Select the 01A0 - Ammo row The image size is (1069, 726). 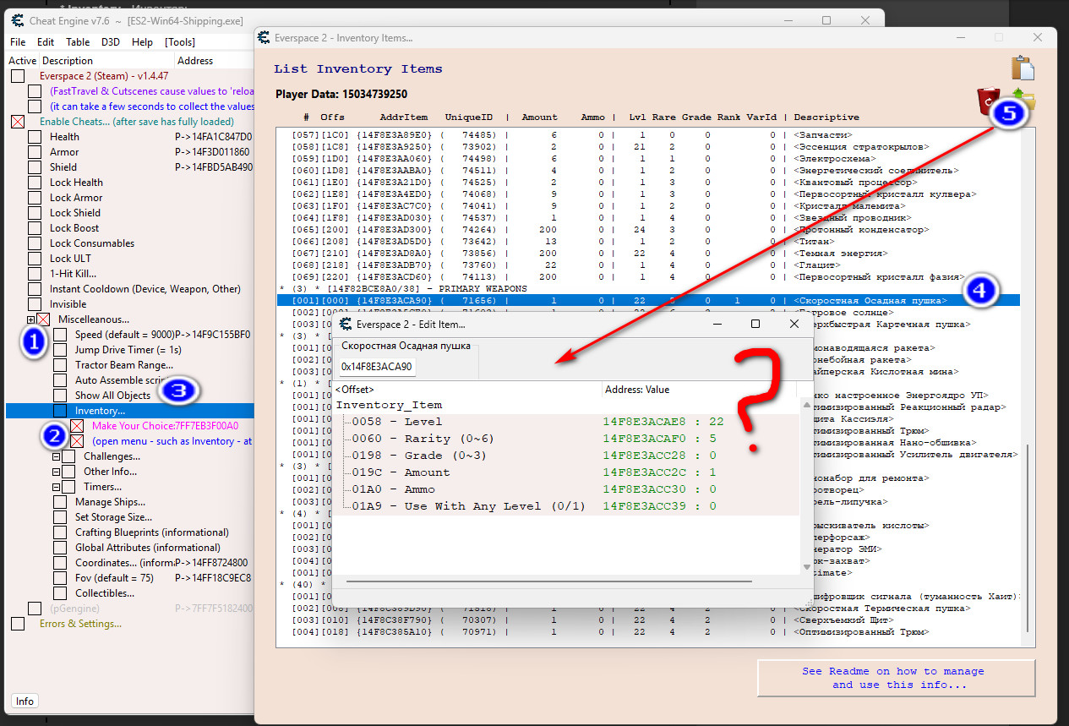tap(566, 489)
